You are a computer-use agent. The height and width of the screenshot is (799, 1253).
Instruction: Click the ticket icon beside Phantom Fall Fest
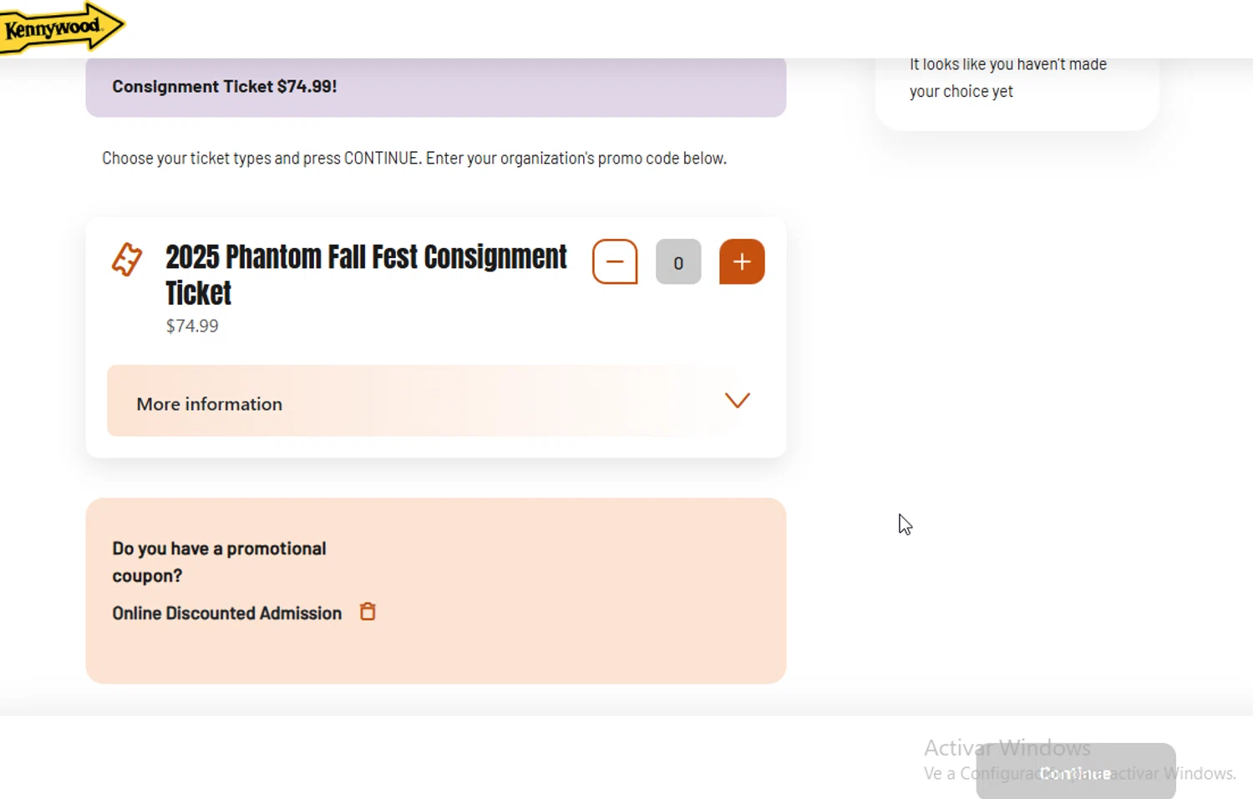click(x=127, y=260)
